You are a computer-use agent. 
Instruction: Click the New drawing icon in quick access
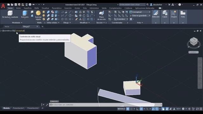click(x=9, y=5)
